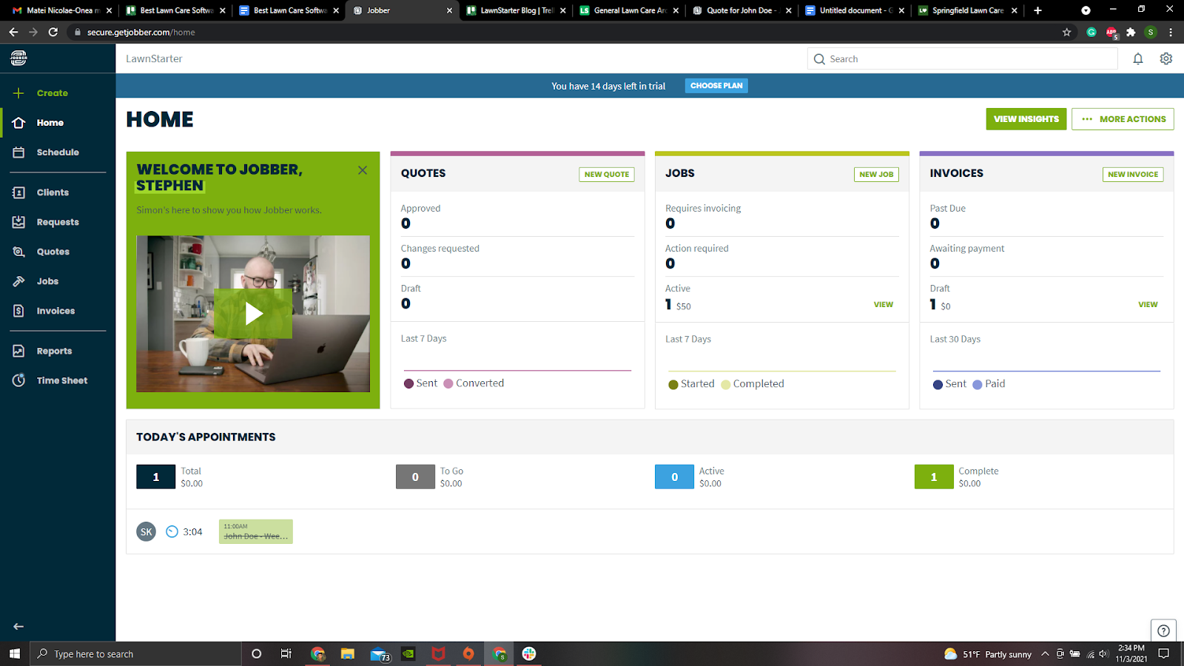Open the Invoices section
This screenshot has height=666, width=1184.
click(55, 310)
